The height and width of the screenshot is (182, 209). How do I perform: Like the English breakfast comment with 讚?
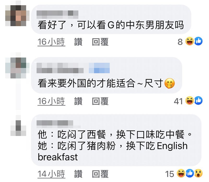78,174
